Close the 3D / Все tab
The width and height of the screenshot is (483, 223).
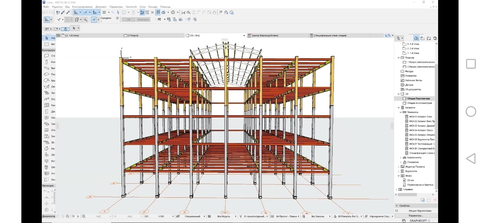(x=244, y=36)
